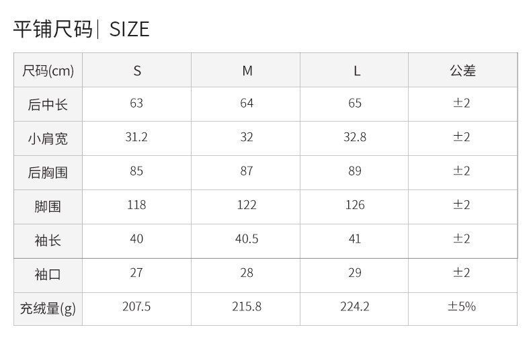Select the S size column header

pyautogui.click(x=137, y=71)
